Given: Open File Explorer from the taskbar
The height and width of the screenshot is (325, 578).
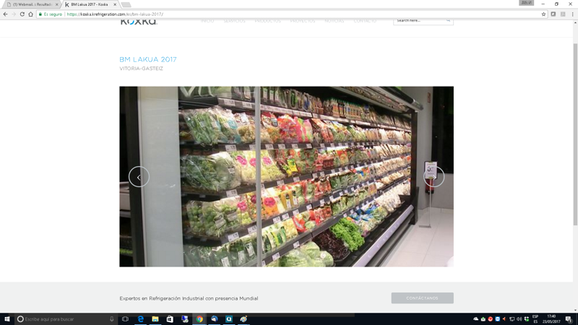Looking at the screenshot, I should 155,318.
